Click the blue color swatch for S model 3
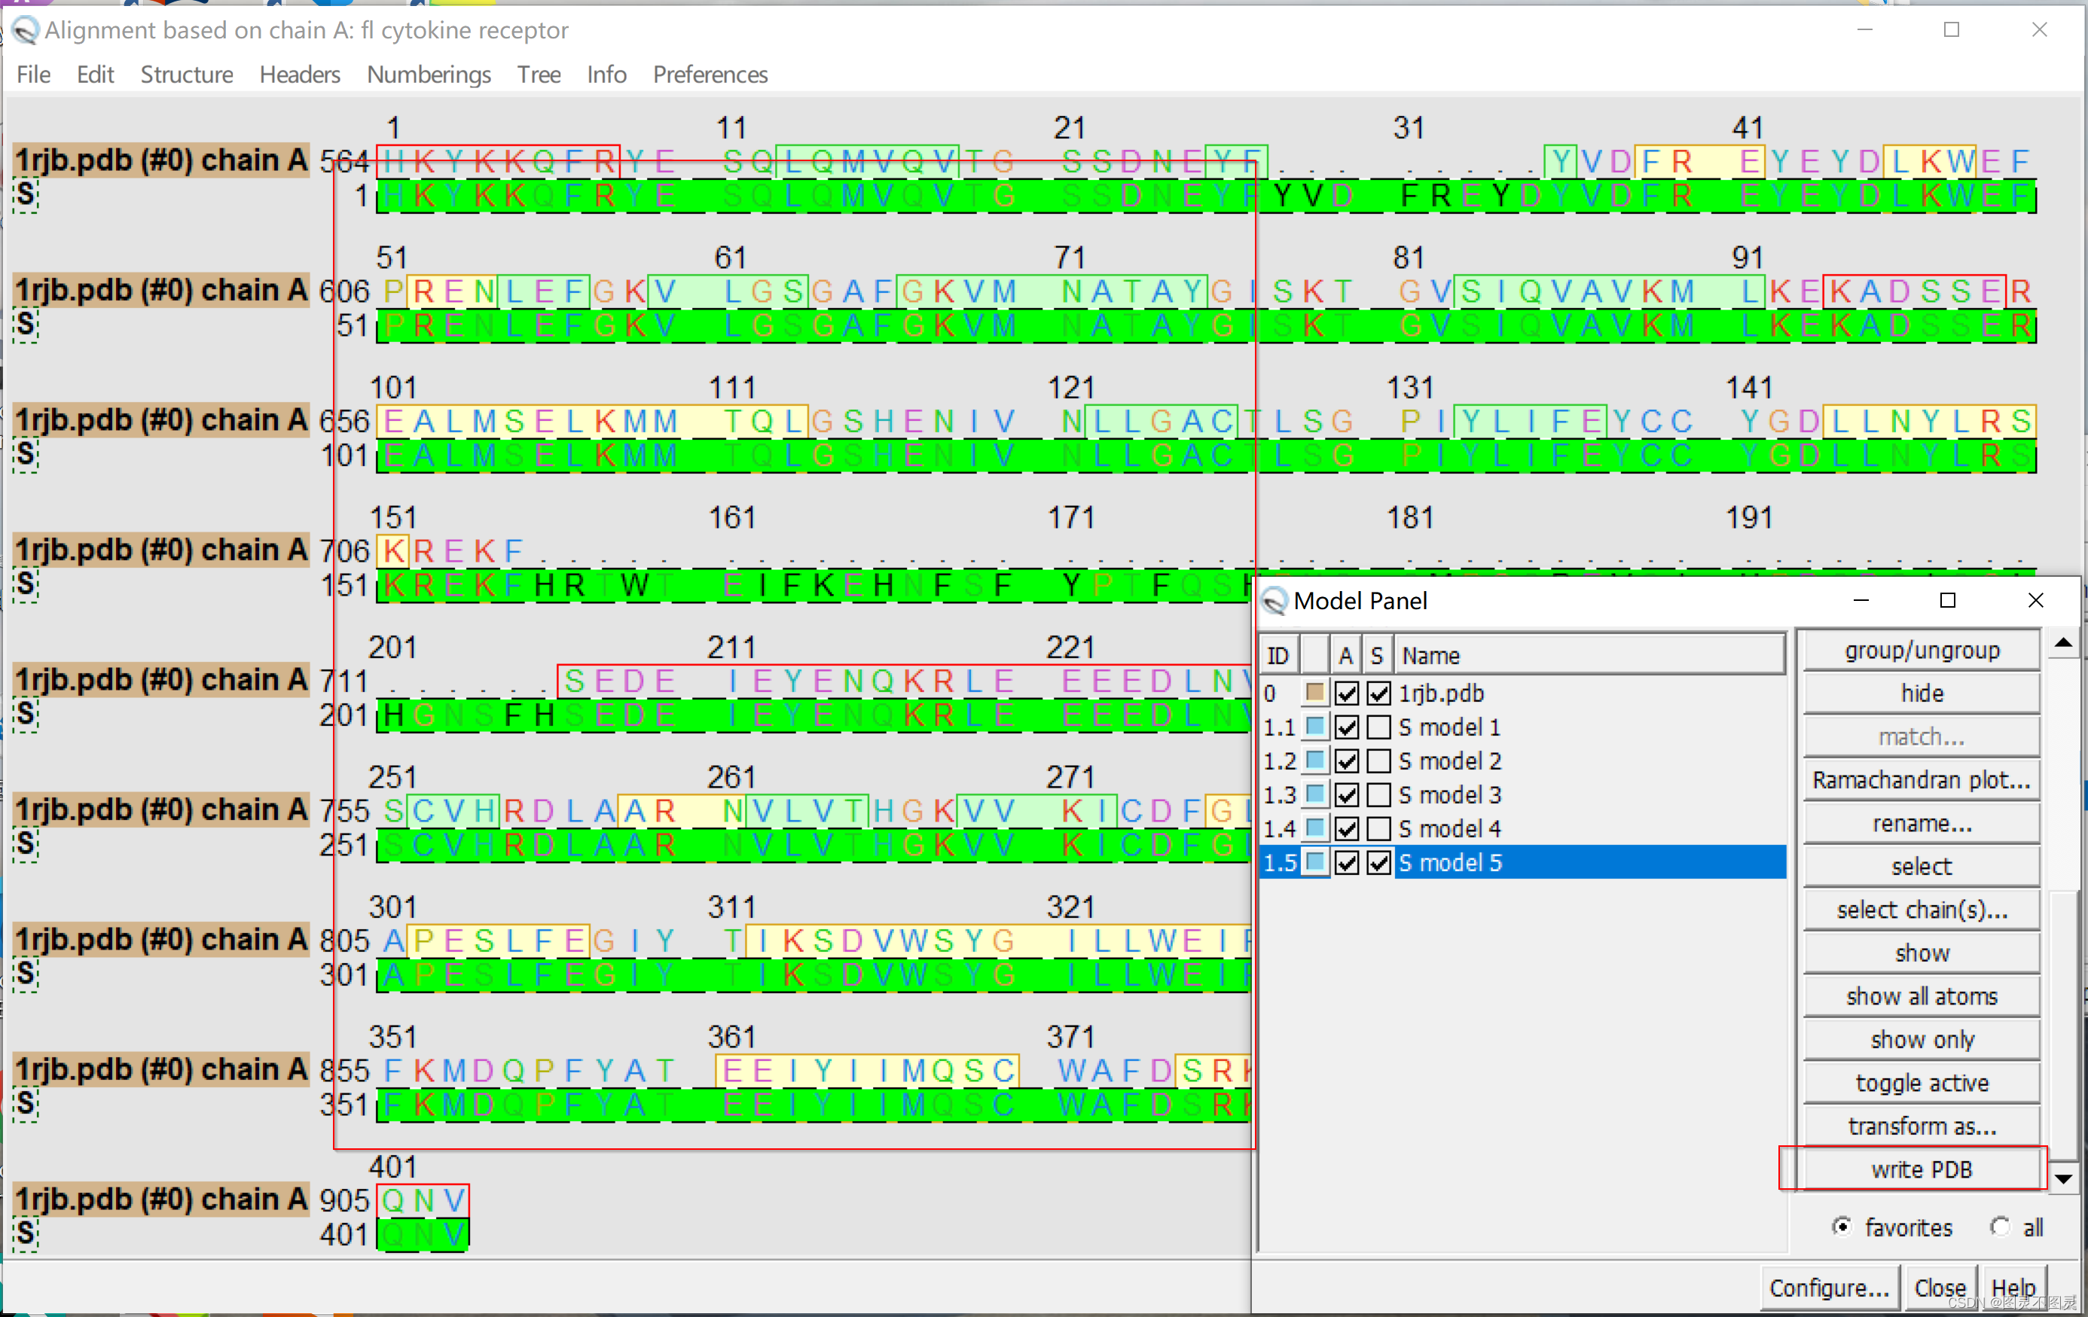 1314,794
